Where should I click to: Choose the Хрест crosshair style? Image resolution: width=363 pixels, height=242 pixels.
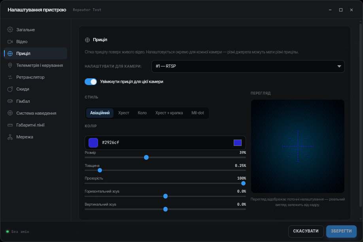click(x=124, y=113)
